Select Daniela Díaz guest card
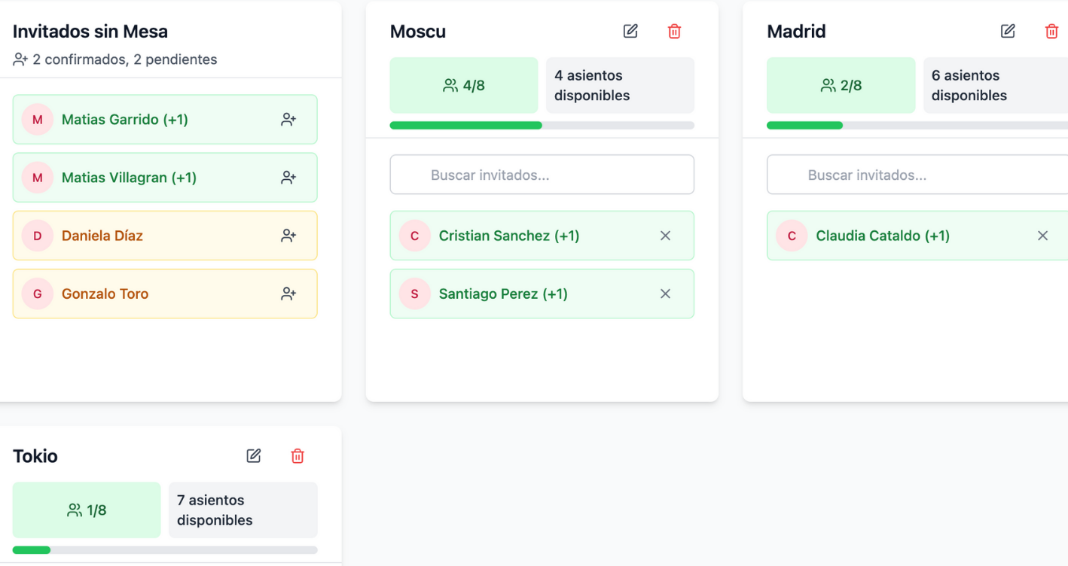Image resolution: width=1068 pixels, height=566 pixels. 165,236
